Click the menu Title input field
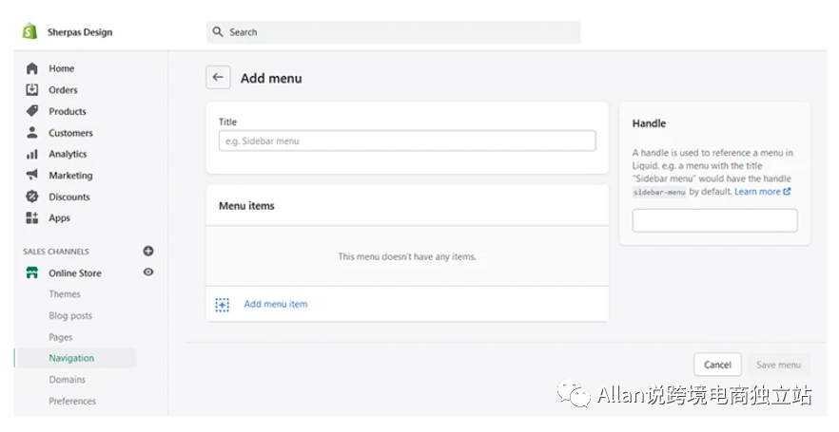Screen dimensions: 839x432 (407, 141)
